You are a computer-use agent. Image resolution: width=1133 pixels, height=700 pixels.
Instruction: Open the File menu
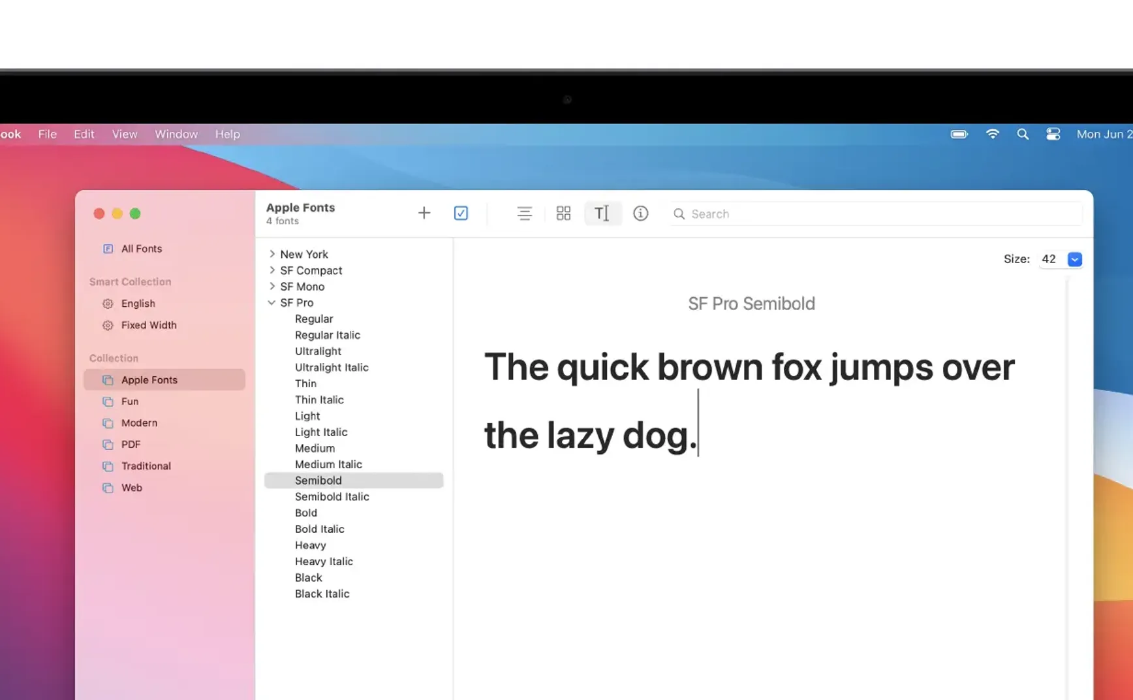tap(47, 134)
